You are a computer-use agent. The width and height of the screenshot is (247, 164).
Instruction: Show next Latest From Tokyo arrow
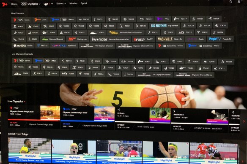click(243, 161)
